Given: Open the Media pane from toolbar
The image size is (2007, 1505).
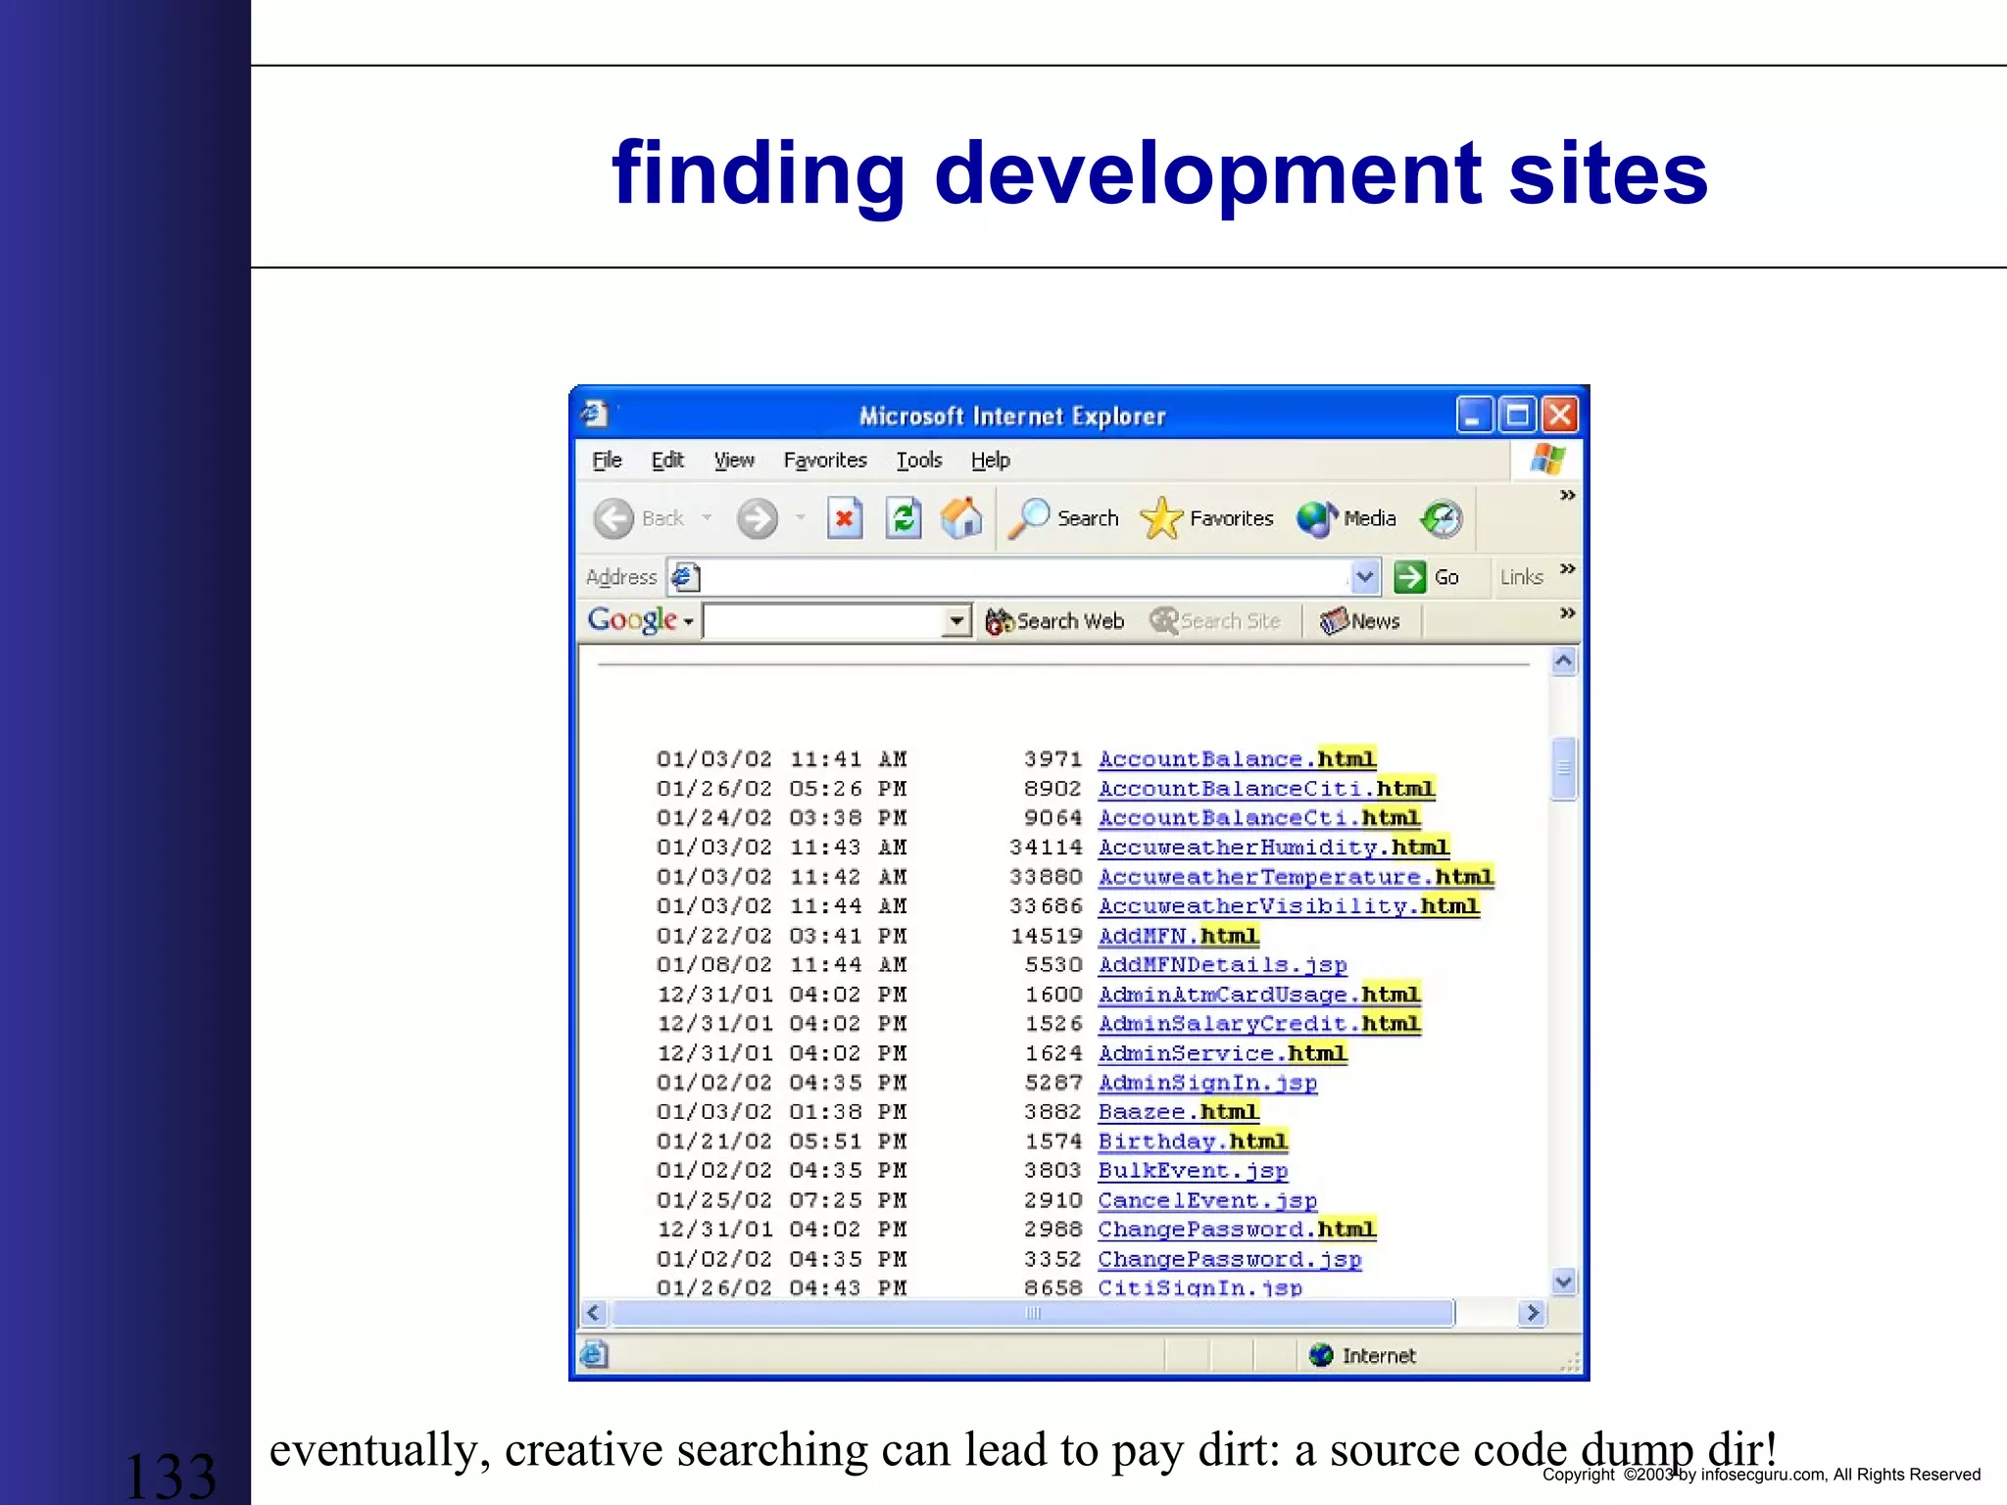Looking at the screenshot, I should [x=1346, y=518].
